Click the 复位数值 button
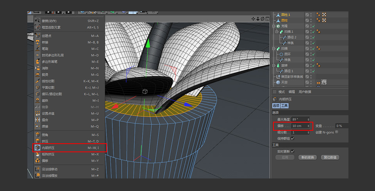 (x=330, y=157)
